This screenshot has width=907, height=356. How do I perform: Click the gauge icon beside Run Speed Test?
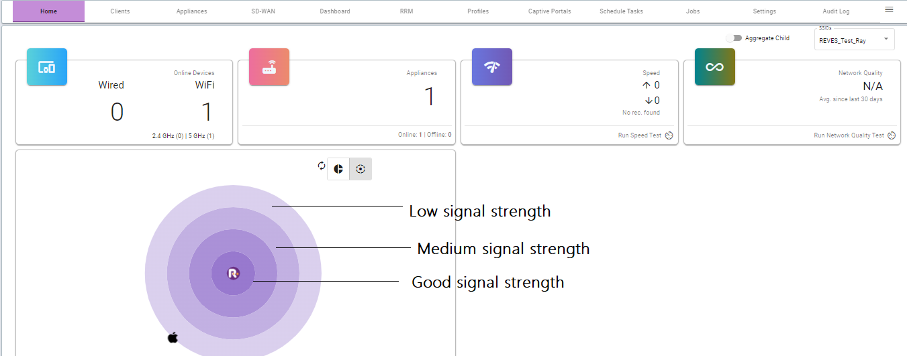click(x=669, y=135)
